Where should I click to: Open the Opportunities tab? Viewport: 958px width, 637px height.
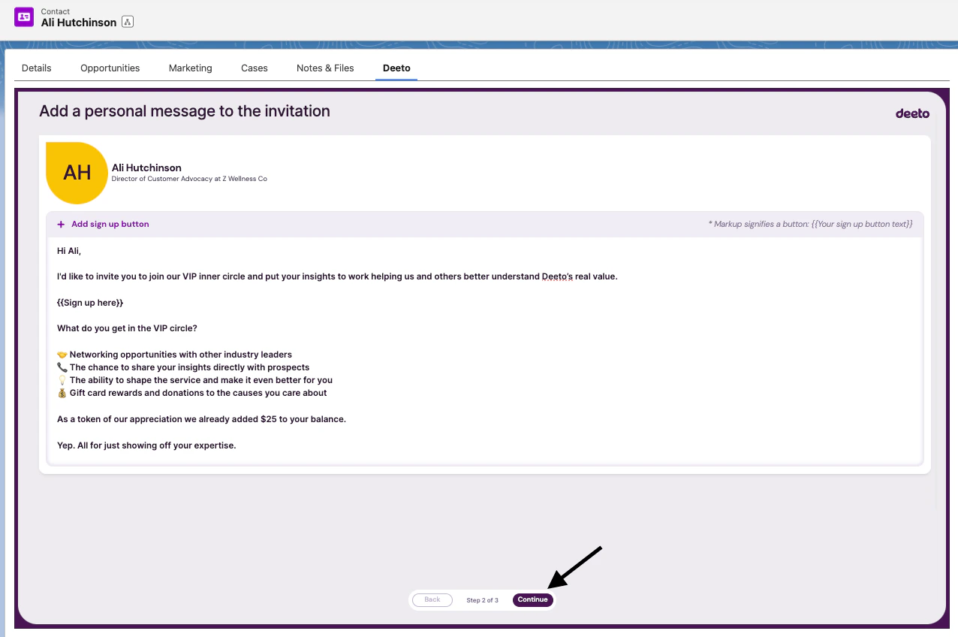pos(110,68)
